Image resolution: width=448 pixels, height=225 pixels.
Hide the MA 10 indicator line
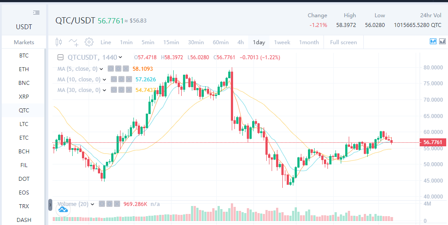click(113, 80)
